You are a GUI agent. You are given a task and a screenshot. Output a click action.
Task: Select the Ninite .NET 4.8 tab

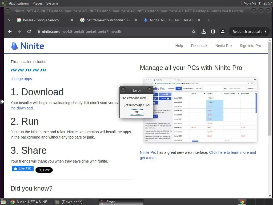[x=172, y=20]
